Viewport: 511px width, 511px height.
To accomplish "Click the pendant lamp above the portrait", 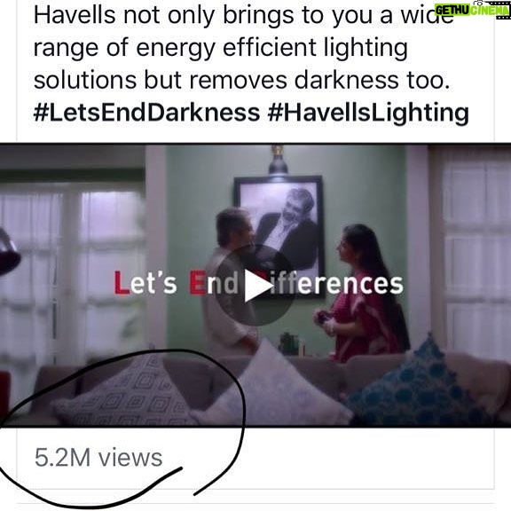I will pos(278,160).
